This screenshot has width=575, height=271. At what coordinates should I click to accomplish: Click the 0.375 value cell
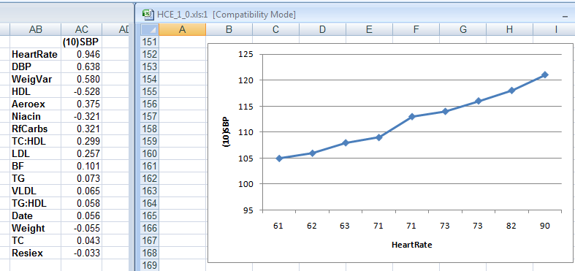(x=81, y=104)
